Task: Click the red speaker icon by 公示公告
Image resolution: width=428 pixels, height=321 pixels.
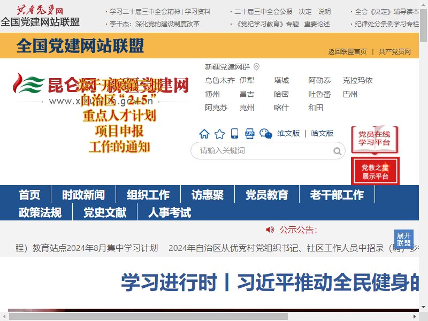Action: (270, 230)
